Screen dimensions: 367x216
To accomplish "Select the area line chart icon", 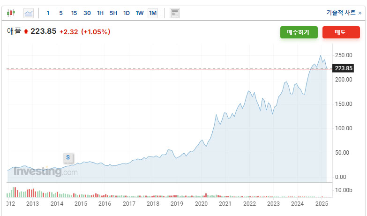I will (29, 13).
